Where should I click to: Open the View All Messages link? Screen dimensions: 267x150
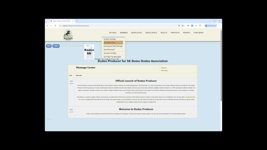point(165,69)
